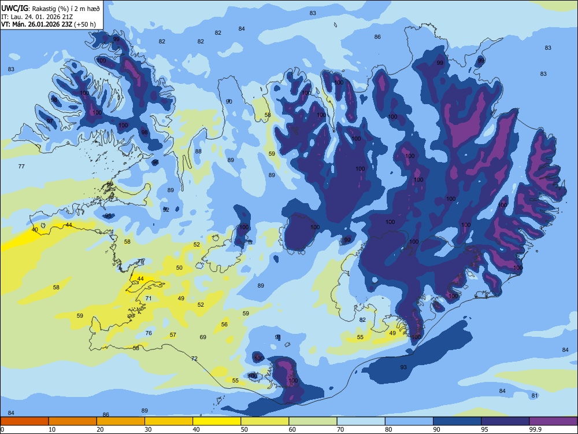Select the medium blue 90–95 legend segment
This screenshot has height=434, width=578.
tap(457, 421)
